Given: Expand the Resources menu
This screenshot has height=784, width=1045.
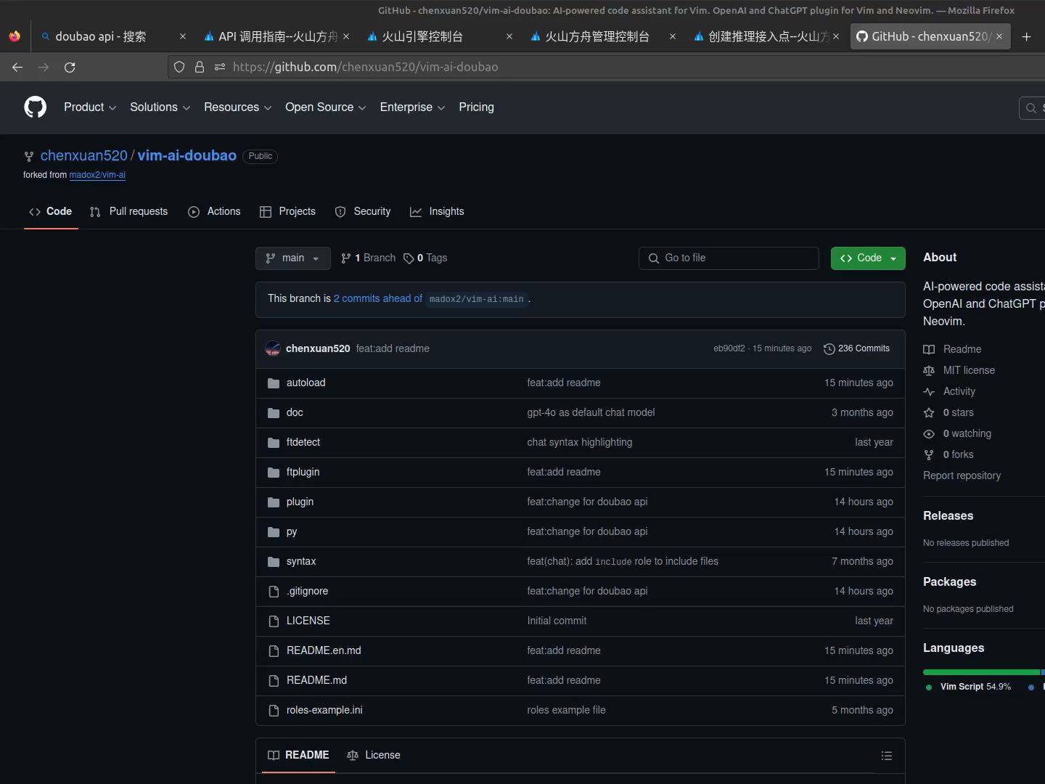Looking at the screenshot, I should click(238, 107).
